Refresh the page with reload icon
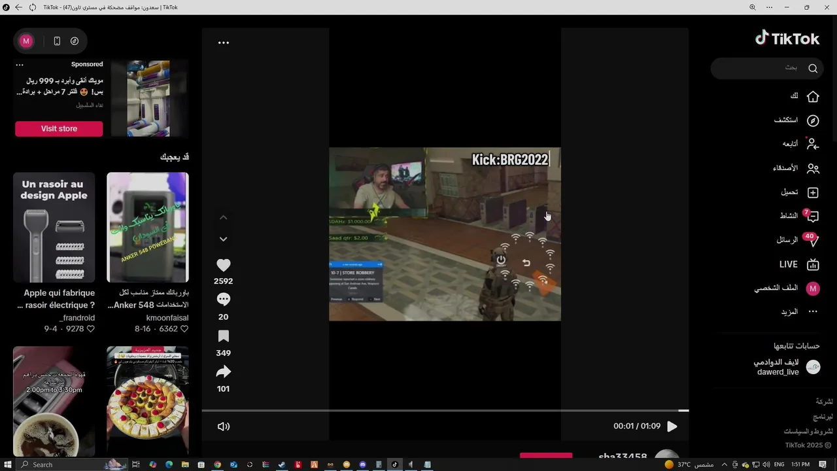 coord(33,7)
